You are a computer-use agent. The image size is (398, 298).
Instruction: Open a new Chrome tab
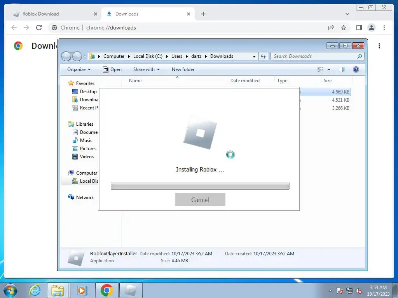tap(203, 14)
